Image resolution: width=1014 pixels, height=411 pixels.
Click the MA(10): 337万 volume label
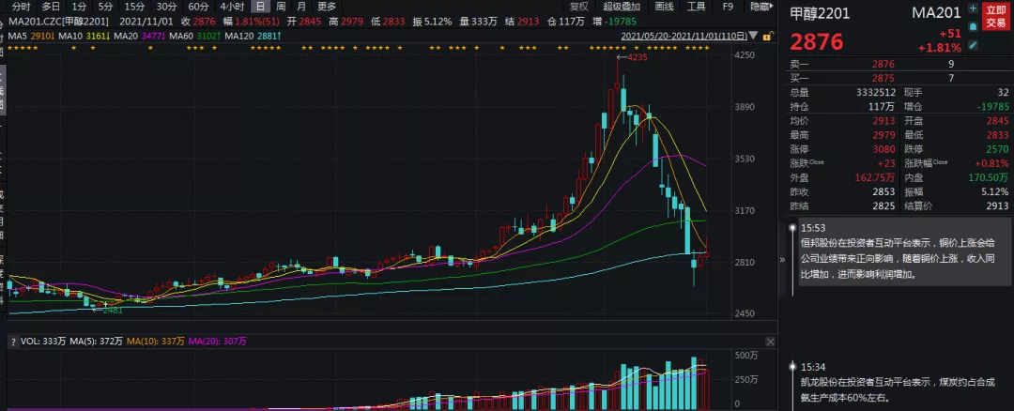tap(156, 342)
